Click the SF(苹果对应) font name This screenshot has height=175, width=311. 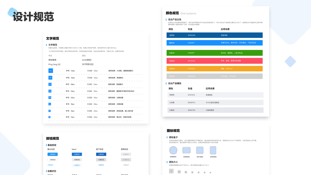pos(88,64)
